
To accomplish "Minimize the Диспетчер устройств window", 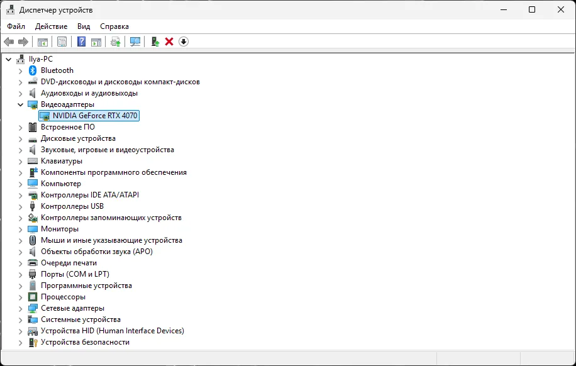I will point(504,10).
